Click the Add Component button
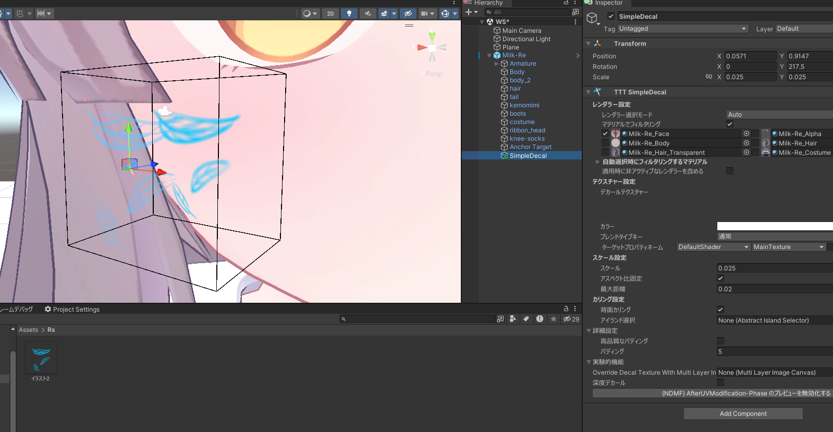This screenshot has width=833, height=432. pos(743,414)
